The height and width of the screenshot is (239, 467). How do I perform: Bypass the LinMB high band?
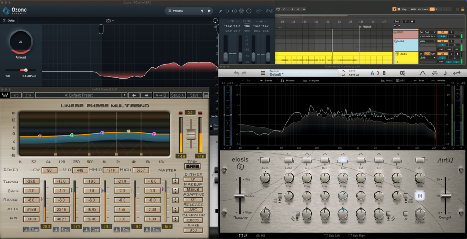coord(156,229)
